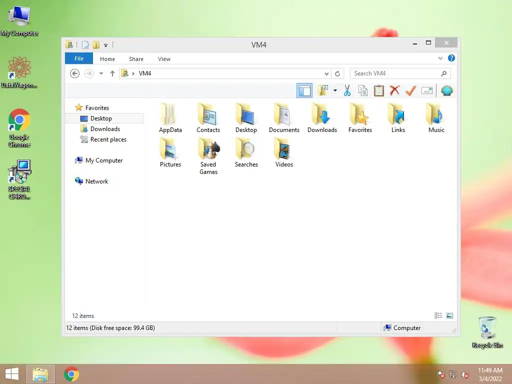This screenshot has height=384, width=512.
Task: Open the Documents folder
Action: (x=284, y=118)
